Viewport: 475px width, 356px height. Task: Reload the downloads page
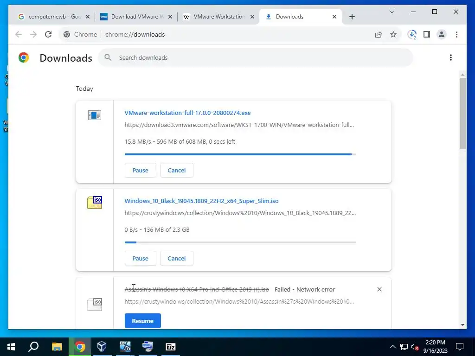coord(48,34)
